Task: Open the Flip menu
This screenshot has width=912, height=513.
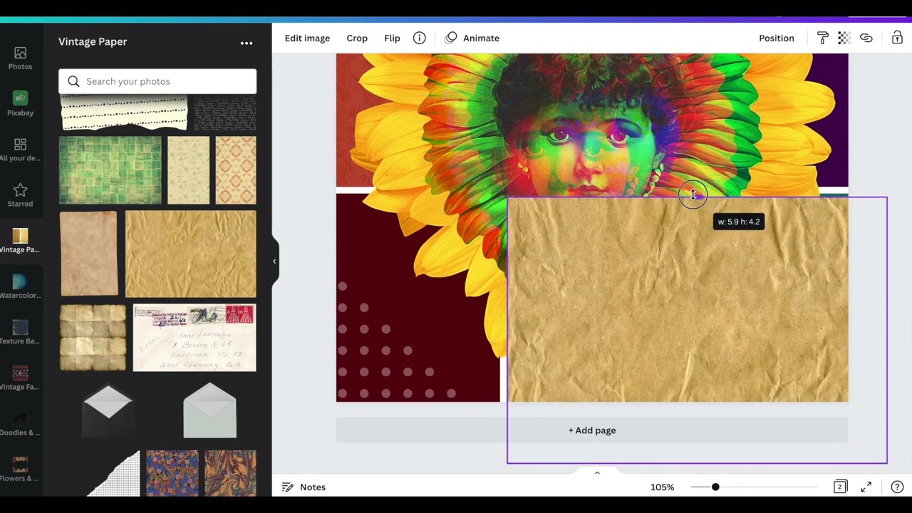Action: coord(392,38)
